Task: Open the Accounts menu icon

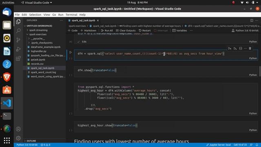Action: [x=18, y=129]
